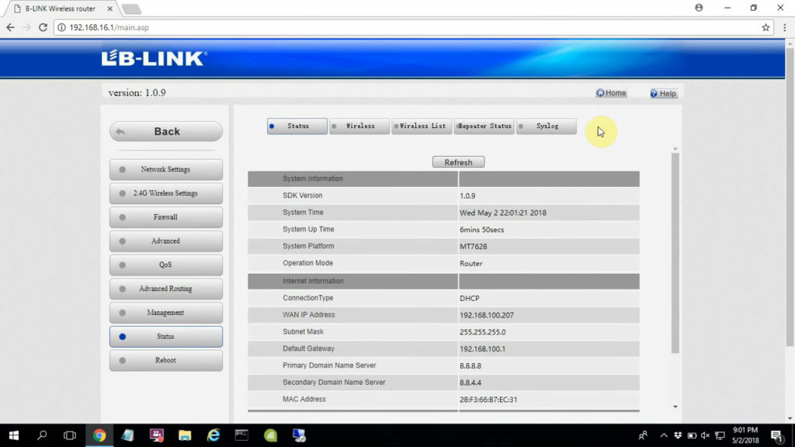Click site info icon in address bar
The height and width of the screenshot is (447, 795).
pos(62,27)
